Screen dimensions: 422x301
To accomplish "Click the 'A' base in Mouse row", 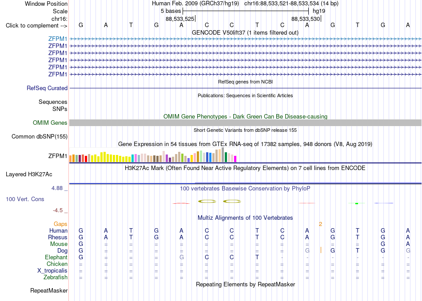I will click(x=408, y=244).
